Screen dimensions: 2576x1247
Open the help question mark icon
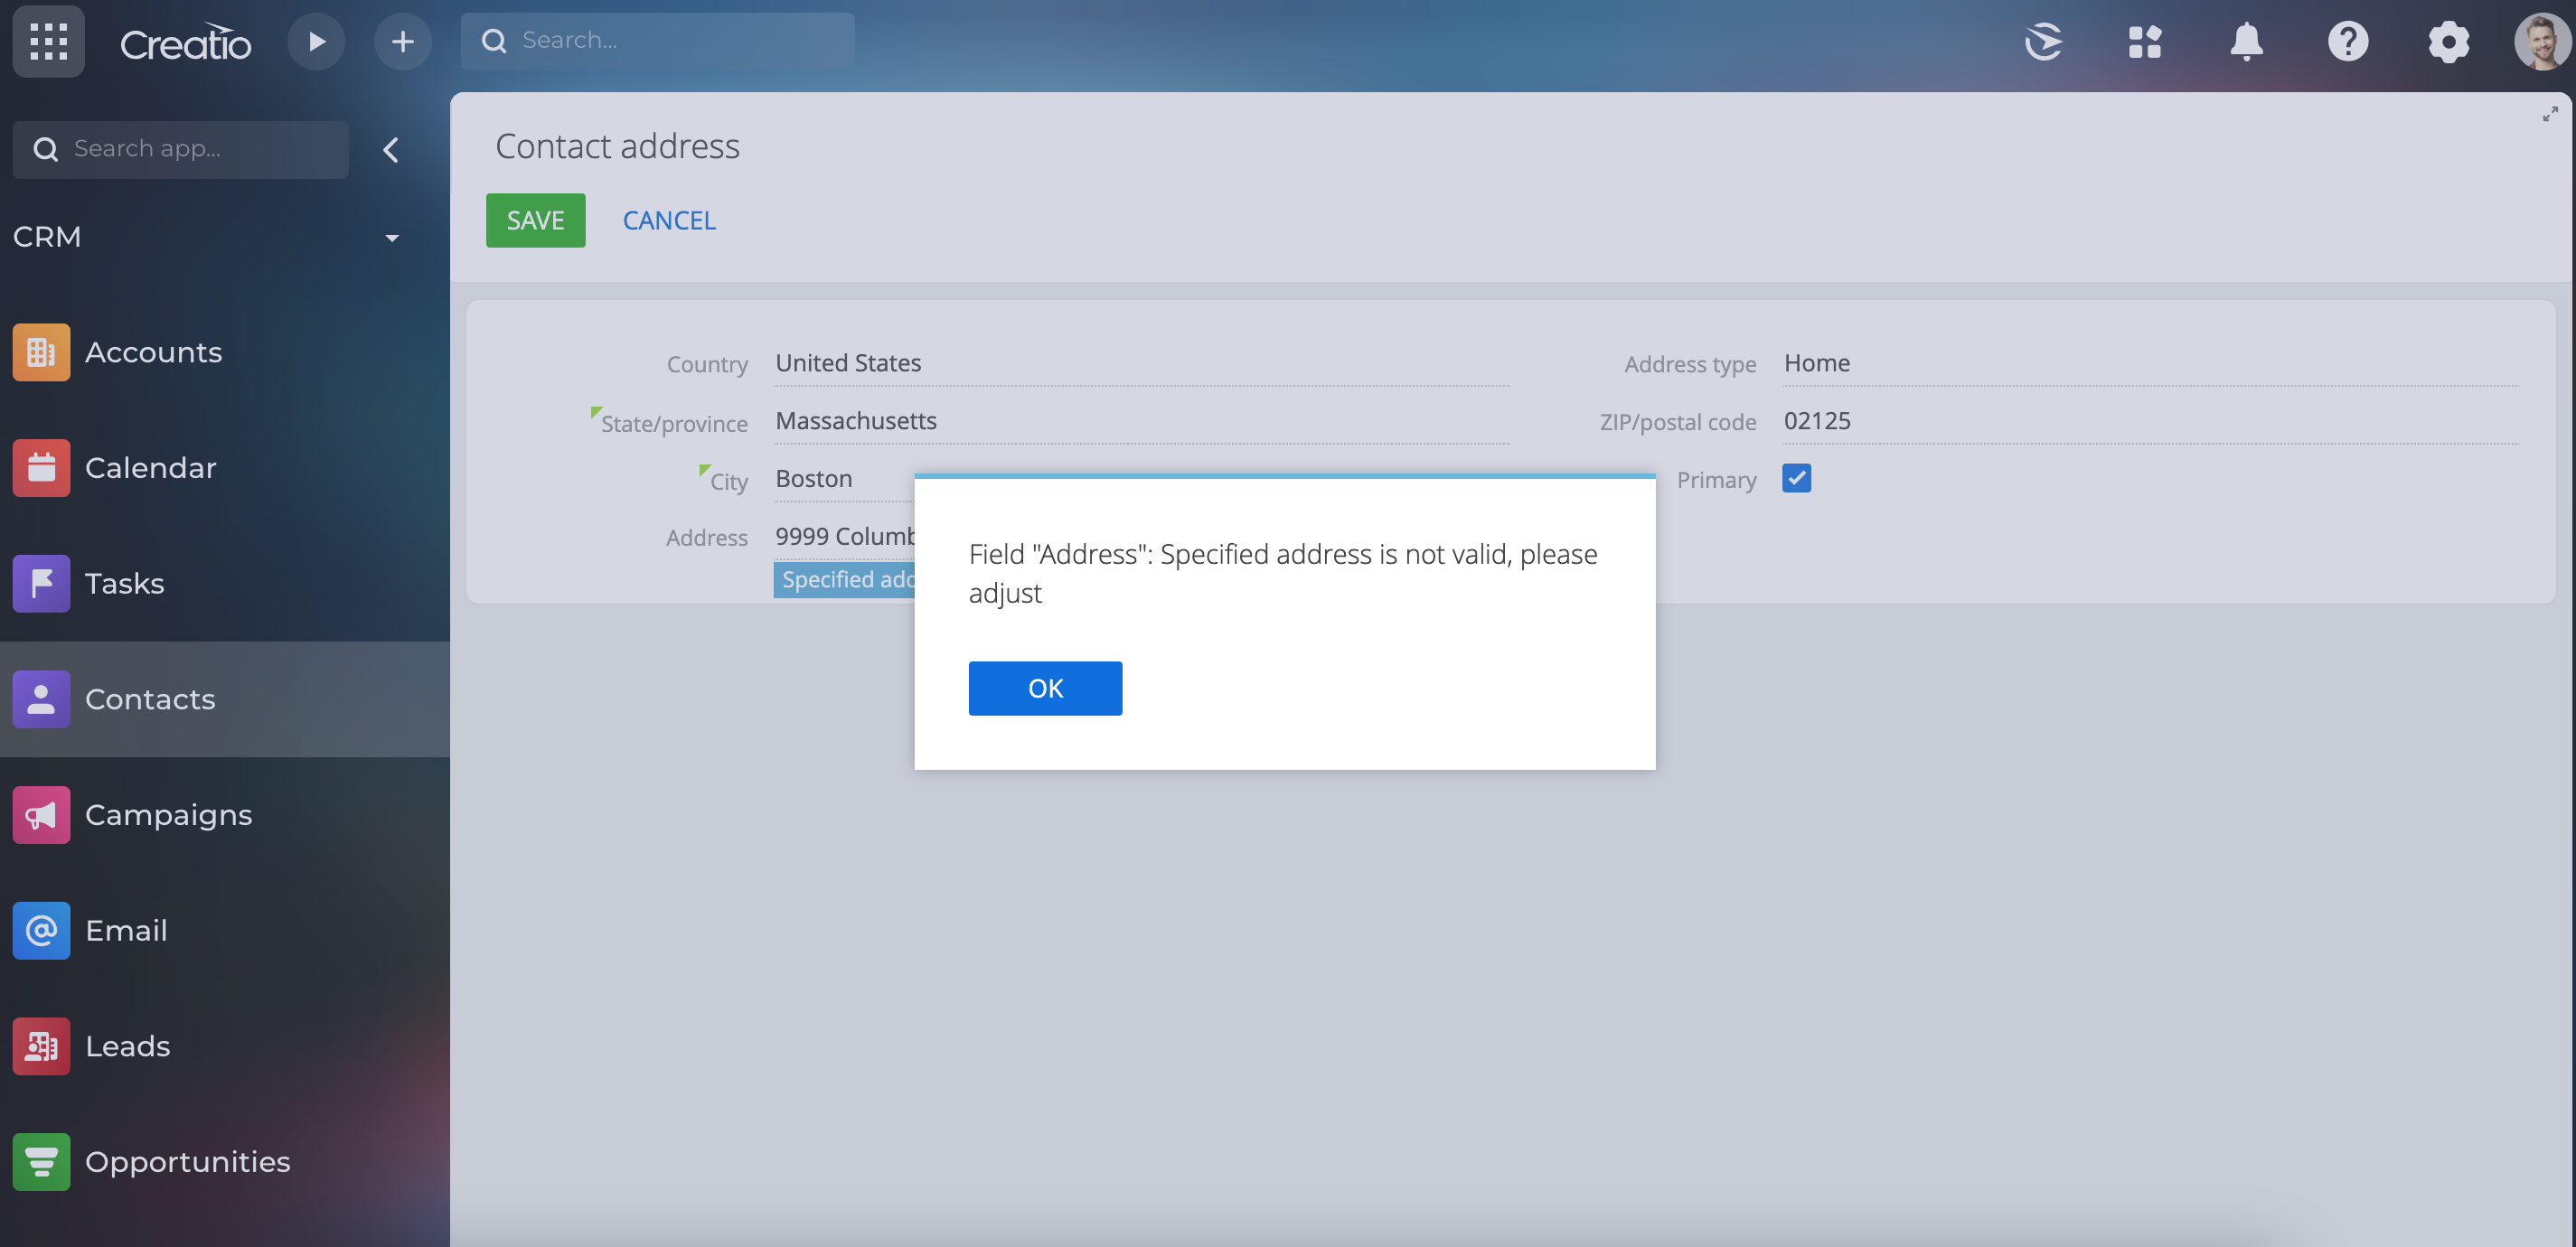pos(2347,41)
